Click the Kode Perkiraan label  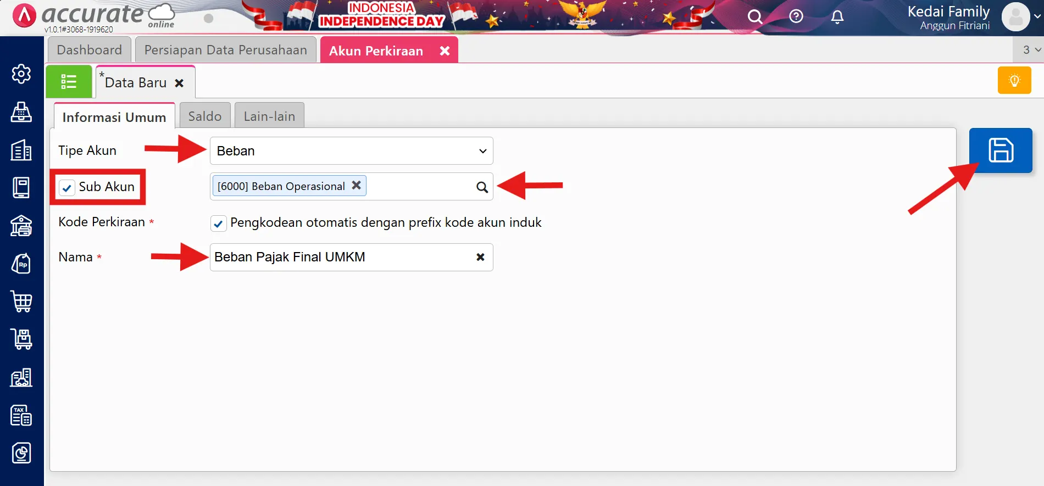point(102,222)
